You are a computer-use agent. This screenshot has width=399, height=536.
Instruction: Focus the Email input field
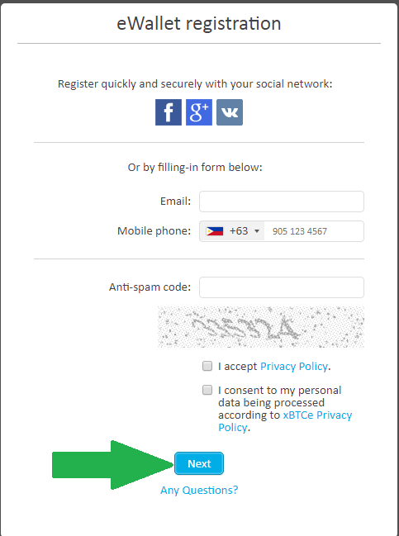click(x=282, y=202)
